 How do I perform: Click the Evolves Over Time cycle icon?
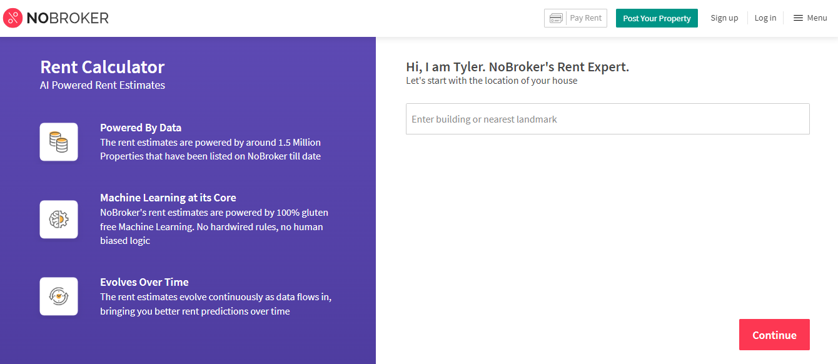59,296
